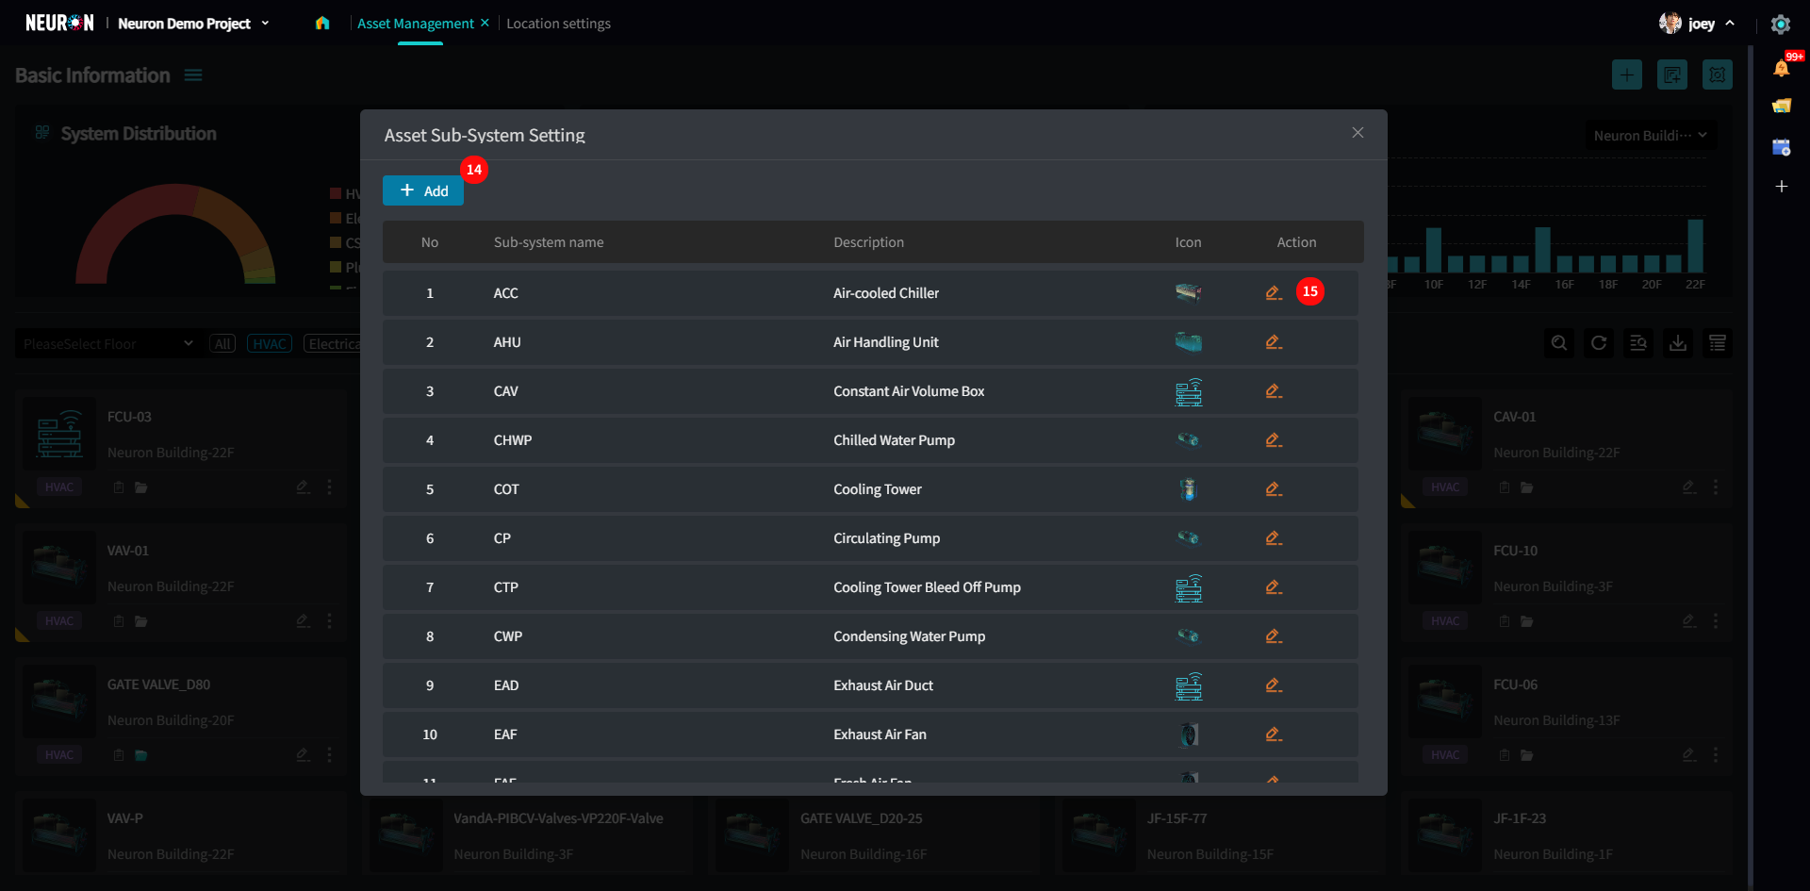Switch to list view icon

point(1718,343)
